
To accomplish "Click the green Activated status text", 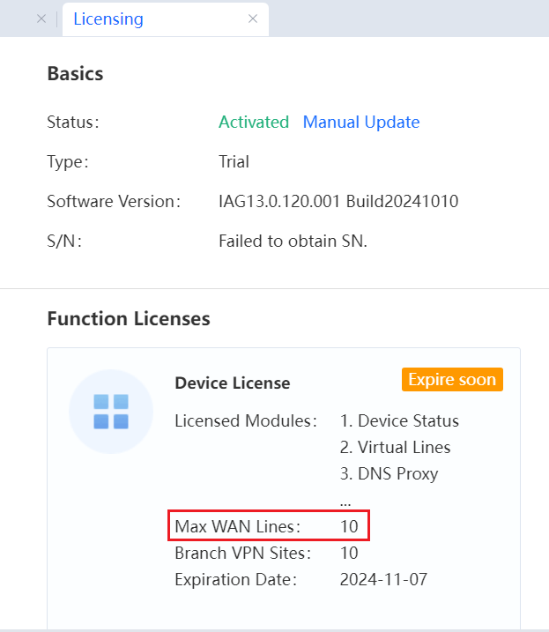I will 254,123.
